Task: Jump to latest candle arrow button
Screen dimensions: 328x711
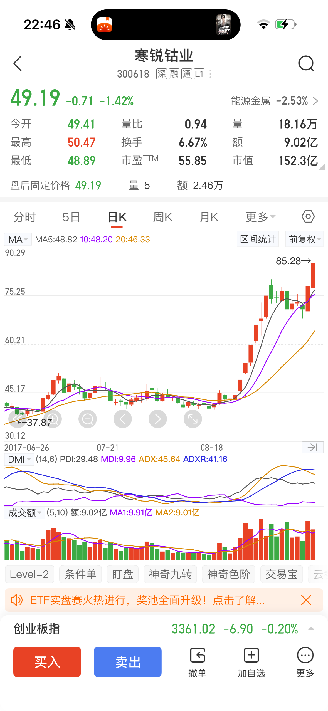Action: (x=313, y=447)
